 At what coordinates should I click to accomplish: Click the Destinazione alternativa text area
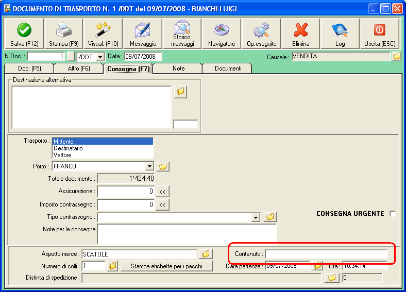[91, 107]
